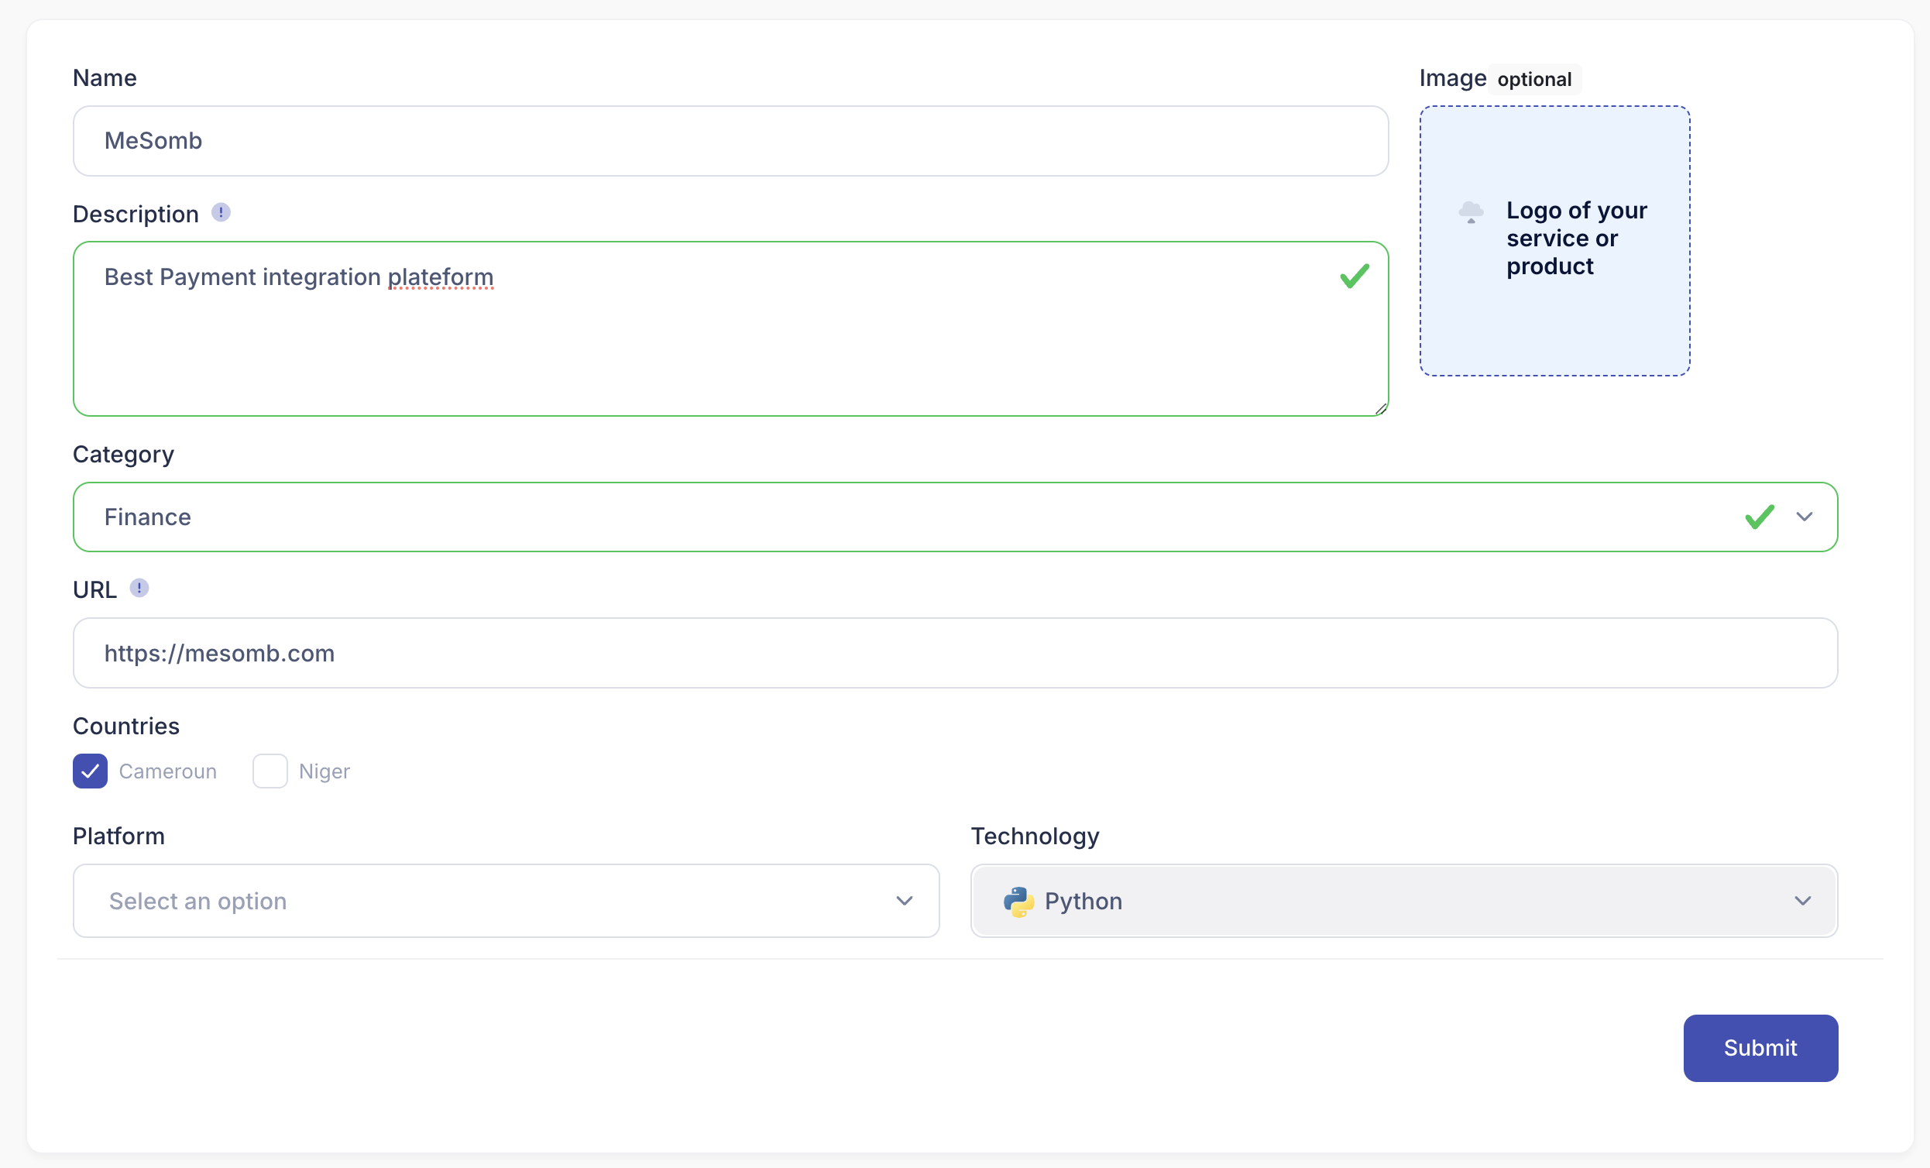Open the Category Finance dropdown

pyautogui.click(x=955, y=517)
